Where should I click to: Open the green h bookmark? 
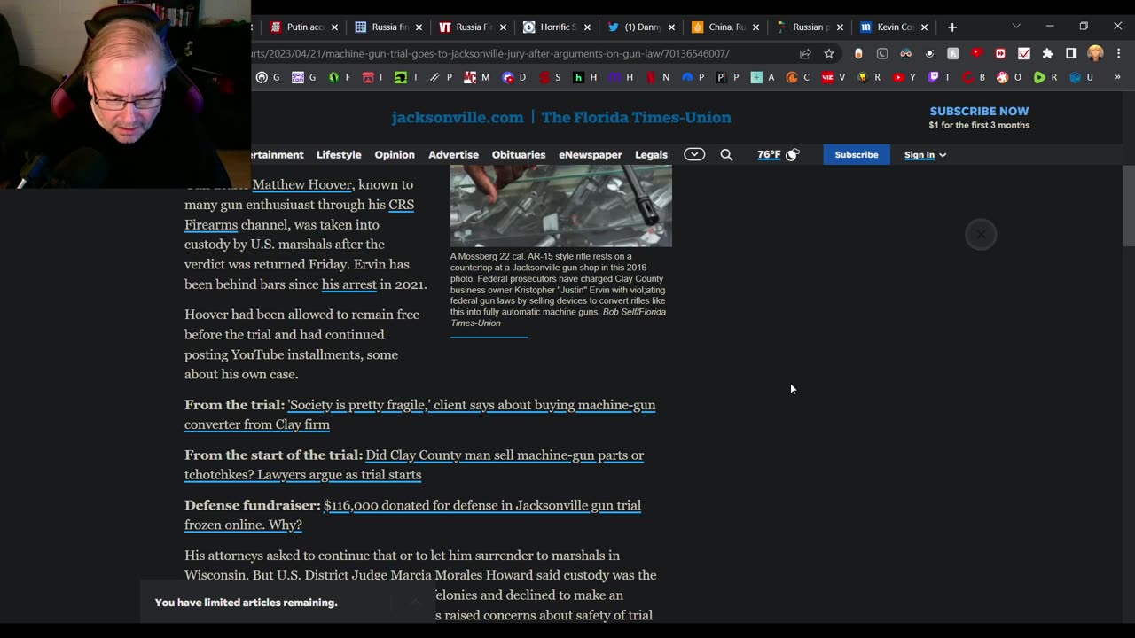[x=585, y=77]
